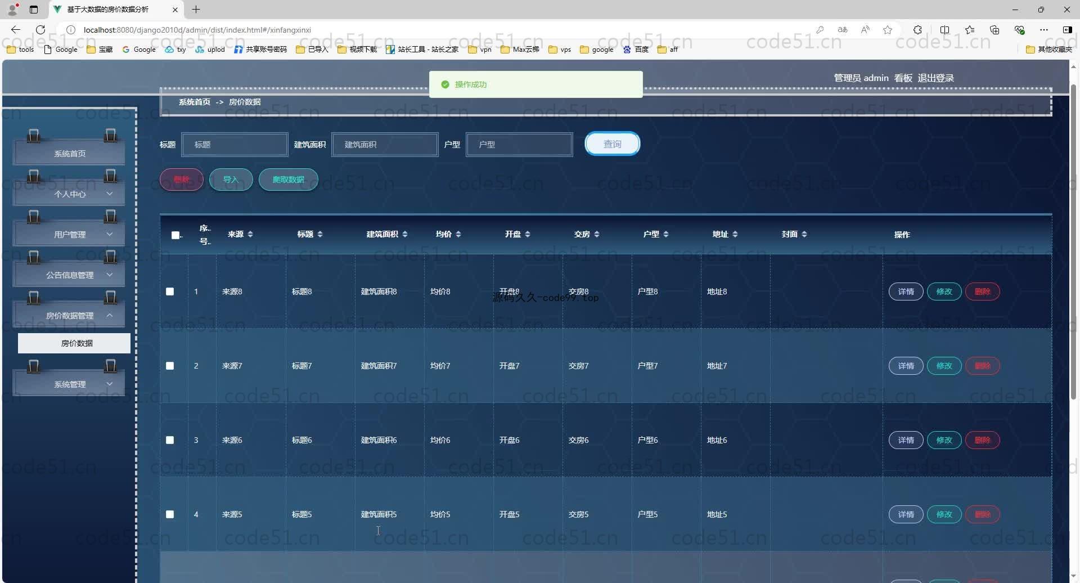Check the row checkbox for 来源8
Screen dimensions: 1080x583
pyautogui.click(x=170, y=291)
